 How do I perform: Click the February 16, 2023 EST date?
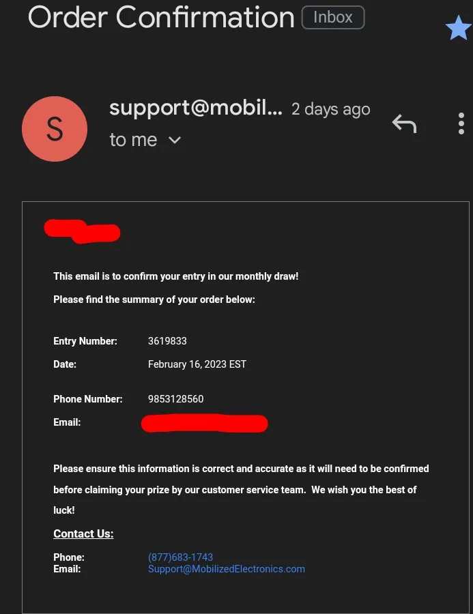(197, 364)
